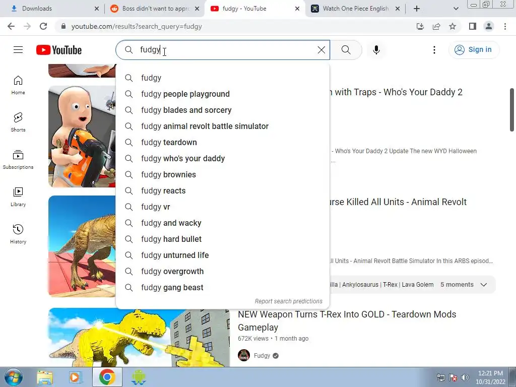516x387 pixels.
Task: Open NEW Weapon Turns T-Rex Into GOLD video title
Action: 347,321
